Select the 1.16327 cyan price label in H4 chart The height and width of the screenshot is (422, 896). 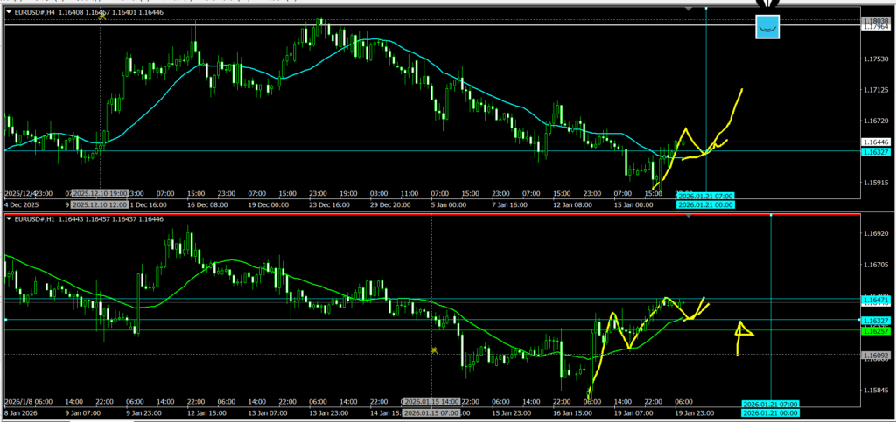pos(875,152)
